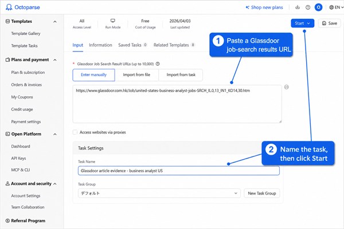This screenshot has width=344, height=229.
Task: Open the Task Group dropdown
Action: coord(159,194)
